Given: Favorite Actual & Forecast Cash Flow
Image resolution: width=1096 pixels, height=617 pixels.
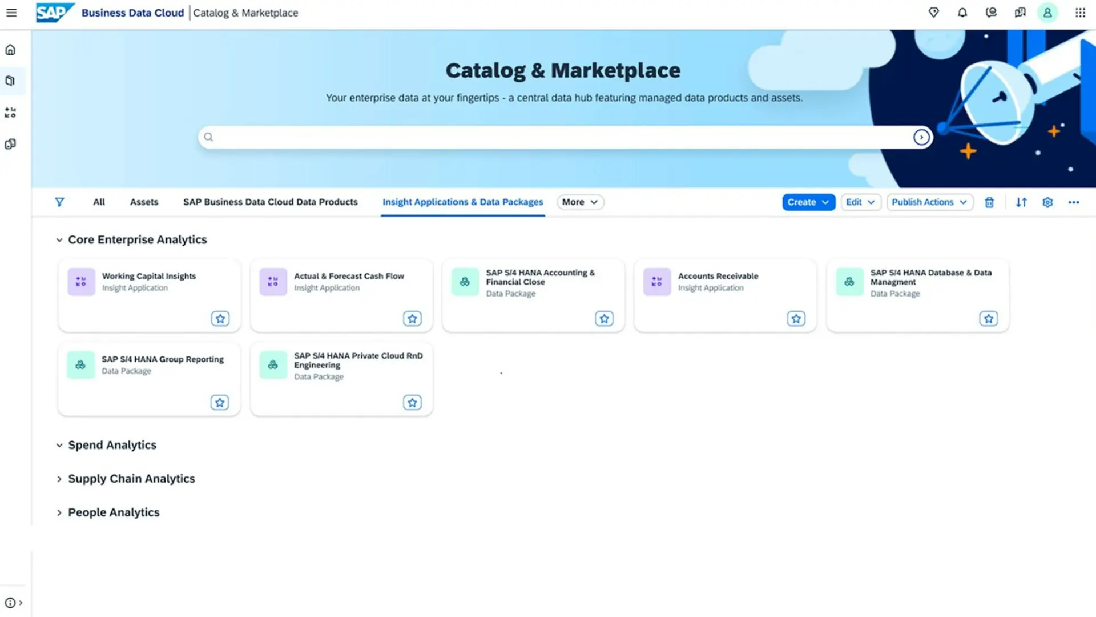Looking at the screenshot, I should (x=412, y=319).
